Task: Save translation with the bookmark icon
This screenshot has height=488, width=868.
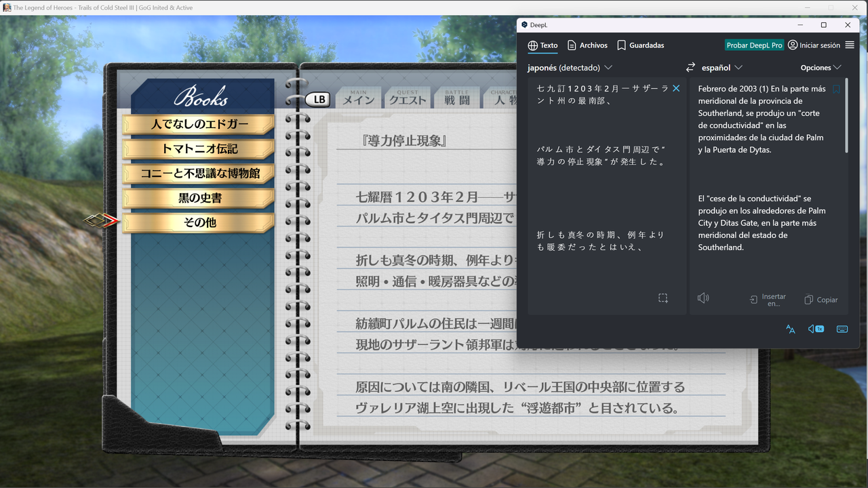Action: [x=836, y=89]
